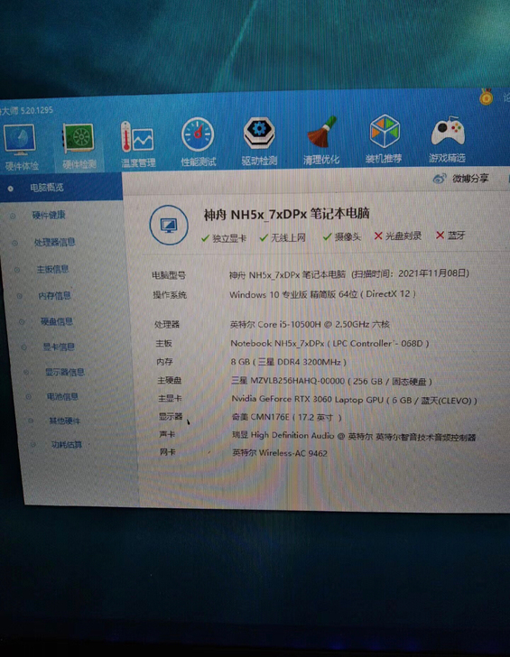
Task: Open 其他硬件 sidebar item
Action: (x=64, y=421)
